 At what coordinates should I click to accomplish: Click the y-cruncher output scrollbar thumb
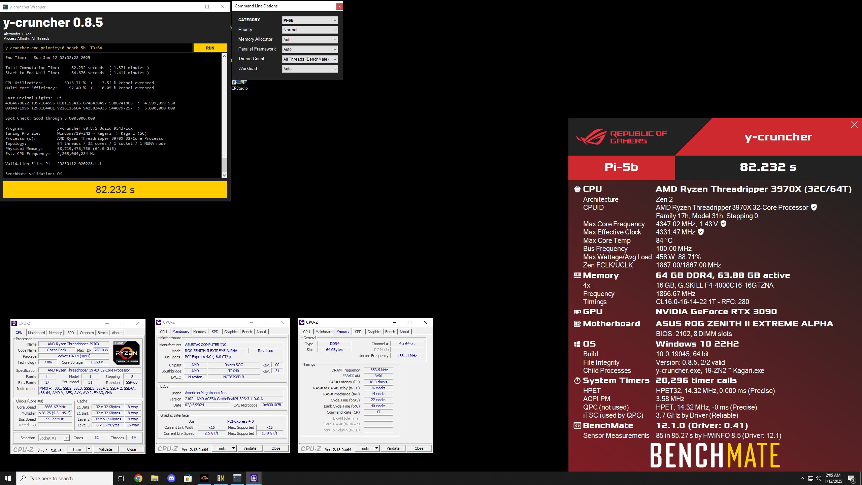[224, 165]
